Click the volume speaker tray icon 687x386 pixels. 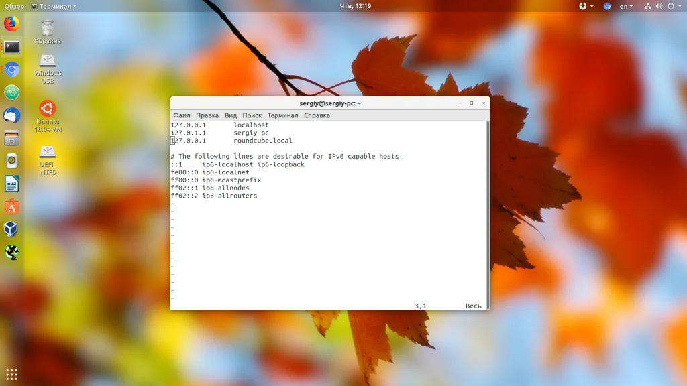coord(659,6)
